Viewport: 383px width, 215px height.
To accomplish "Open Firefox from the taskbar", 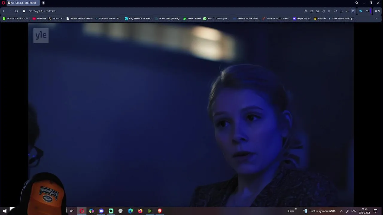I will (140, 211).
